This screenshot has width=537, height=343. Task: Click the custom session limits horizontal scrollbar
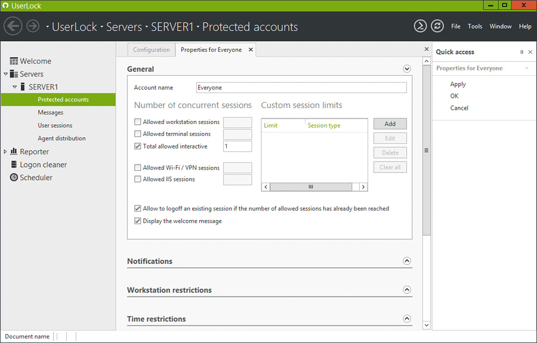tap(310, 187)
